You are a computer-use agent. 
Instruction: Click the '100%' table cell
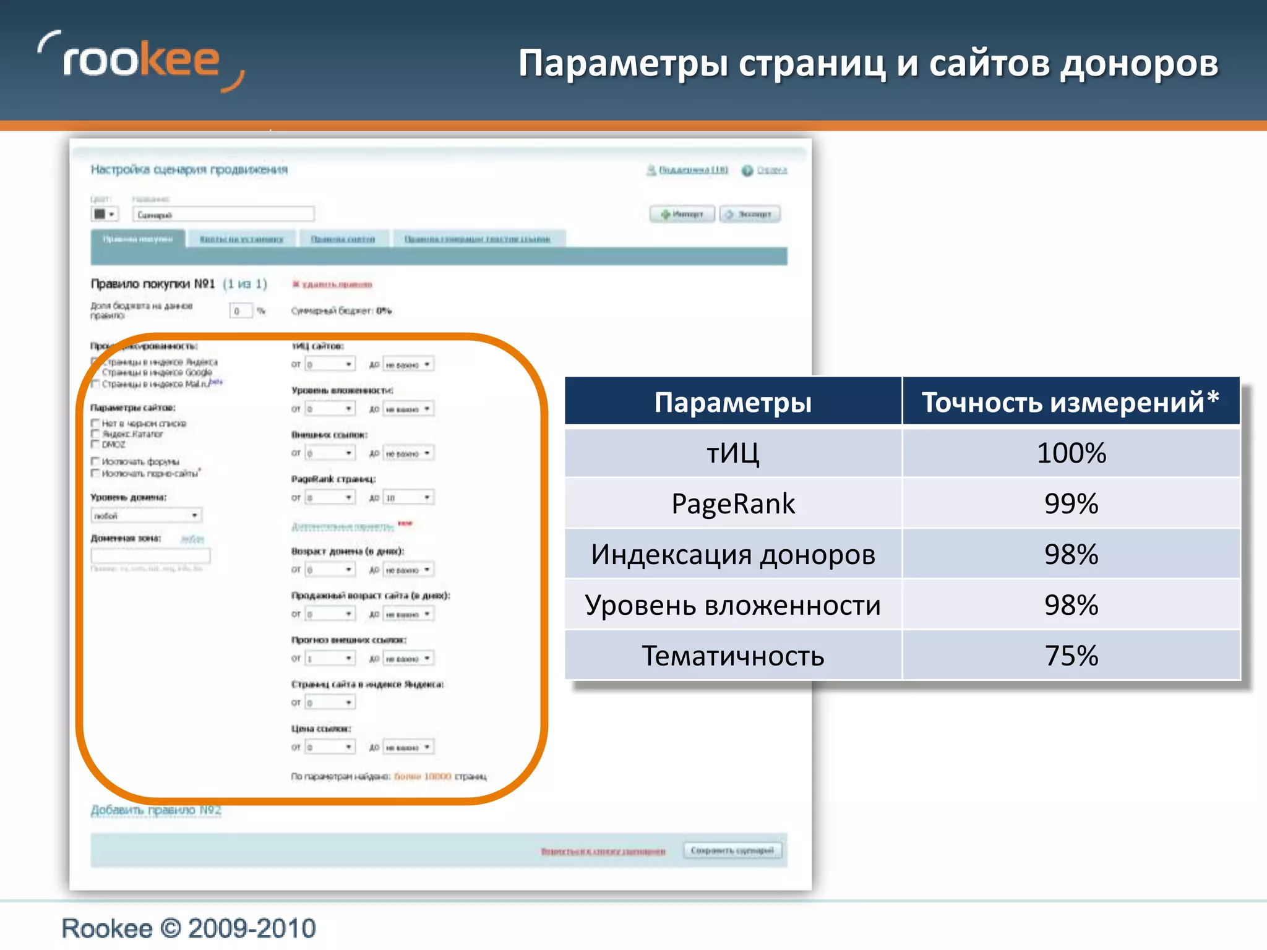[x=1071, y=453]
